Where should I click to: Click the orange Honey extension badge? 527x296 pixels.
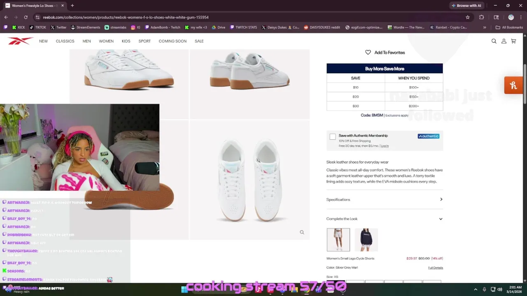513,86
